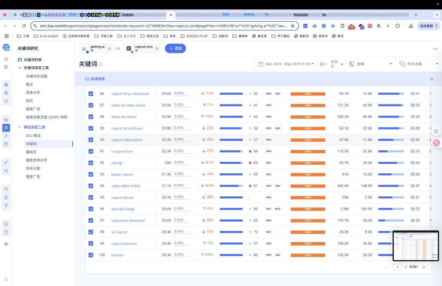The image size is (442, 286).
Task: Click orange 100% bar in row 95
Action: [308, 197]
